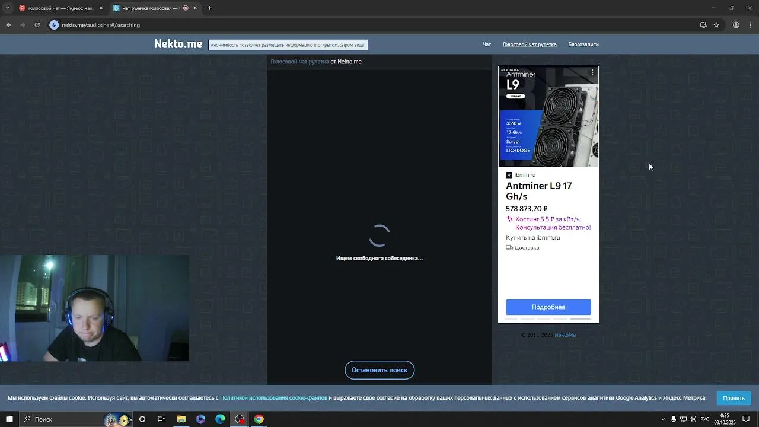Click the Хостинг 5.5 ₽ promo text
The height and width of the screenshot is (427, 759).
(x=553, y=223)
